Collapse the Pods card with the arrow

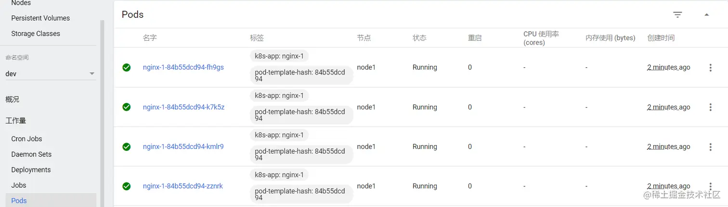pyautogui.click(x=706, y=15)
